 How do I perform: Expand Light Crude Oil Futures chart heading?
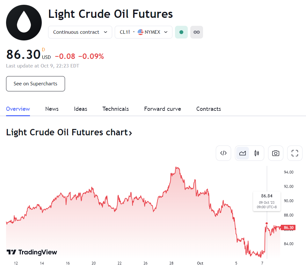tap(69, 132)
